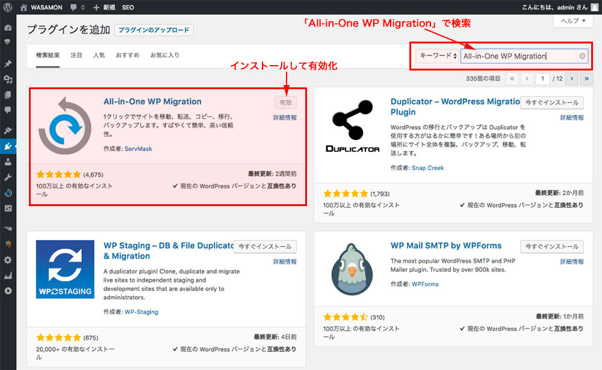This screenshot has height=370, width=602.
Task: Switch to the 人気 tab
Action: [x=99, y=55]
